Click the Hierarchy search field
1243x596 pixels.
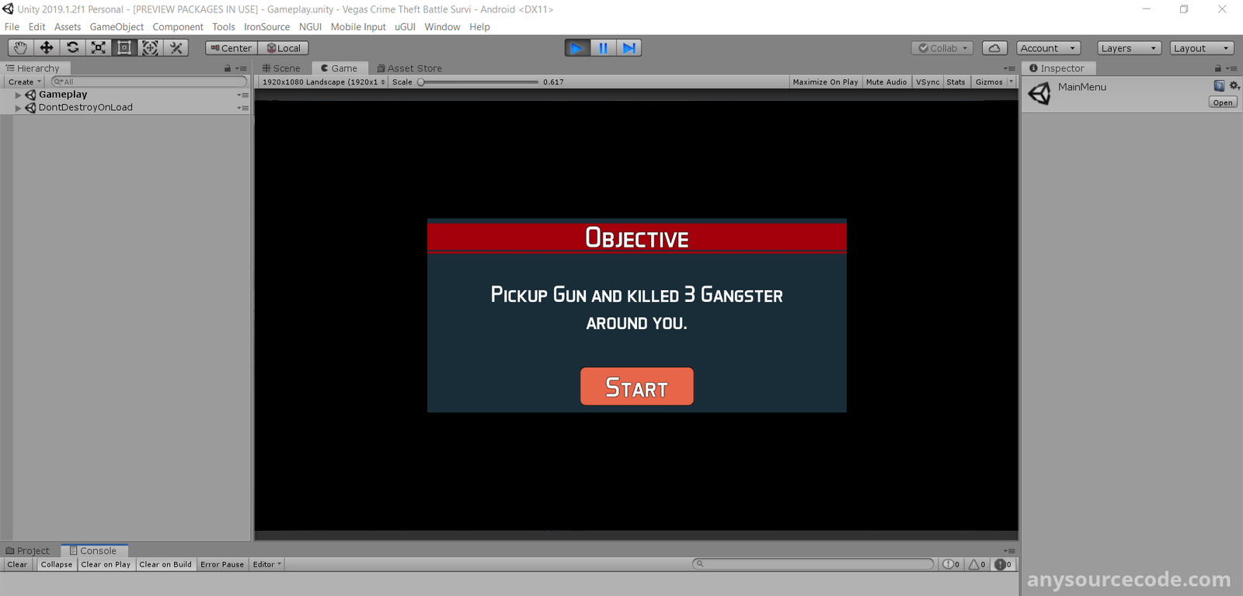pos(149,82)
